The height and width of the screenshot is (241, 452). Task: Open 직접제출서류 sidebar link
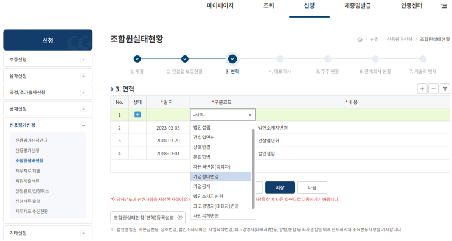coord(27,181)
